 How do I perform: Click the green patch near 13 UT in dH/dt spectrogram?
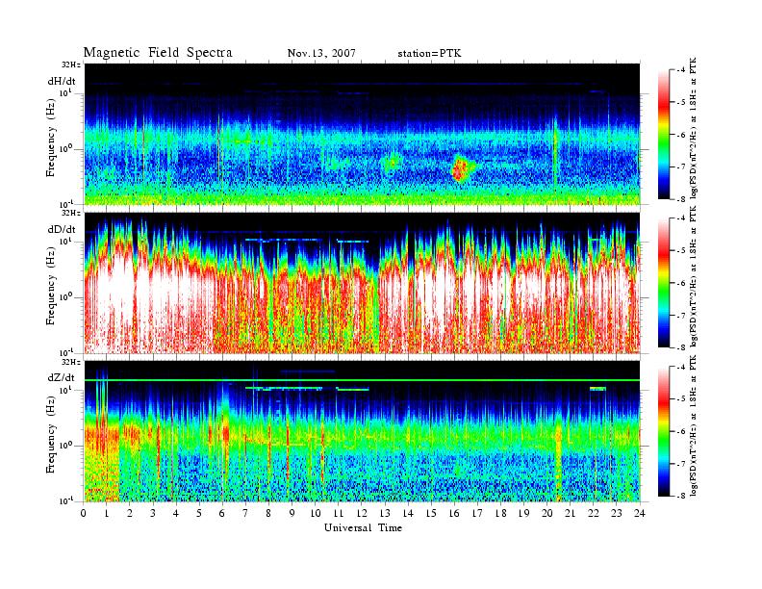(392, 163)
